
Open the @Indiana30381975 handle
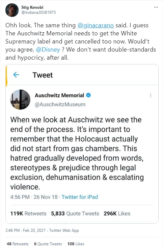pos(38,12)
